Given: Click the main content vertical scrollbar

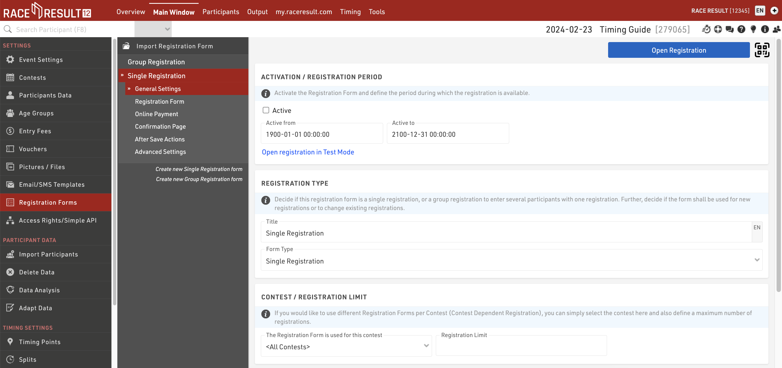Looking at the screenshot, I should point(778,165).
